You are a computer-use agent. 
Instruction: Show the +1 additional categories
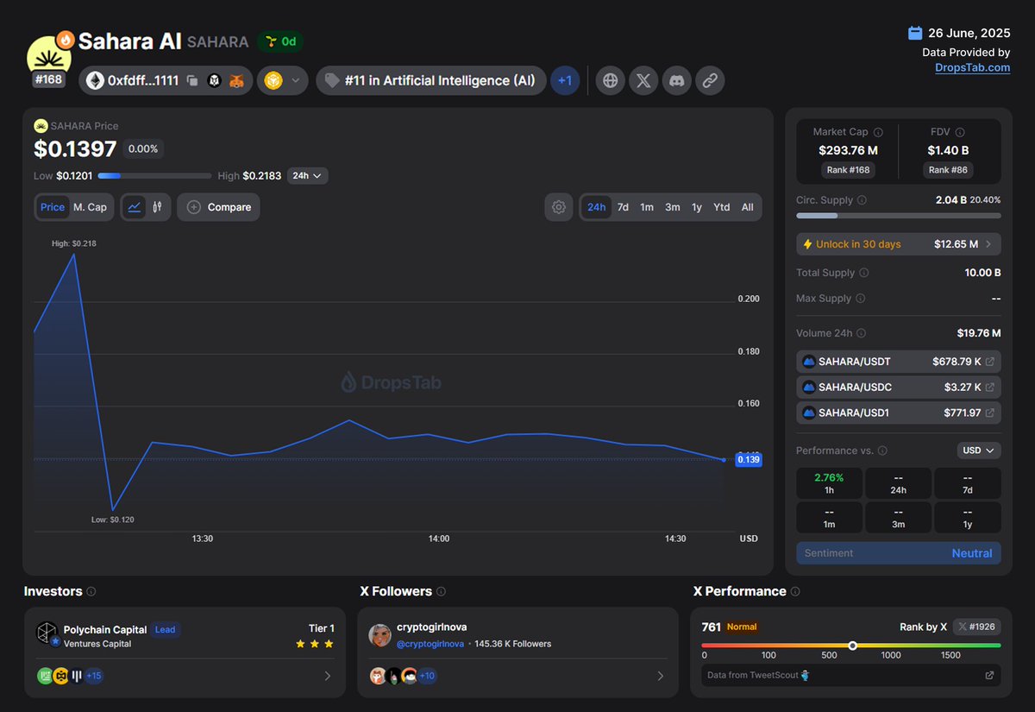(x=565, y=81)
